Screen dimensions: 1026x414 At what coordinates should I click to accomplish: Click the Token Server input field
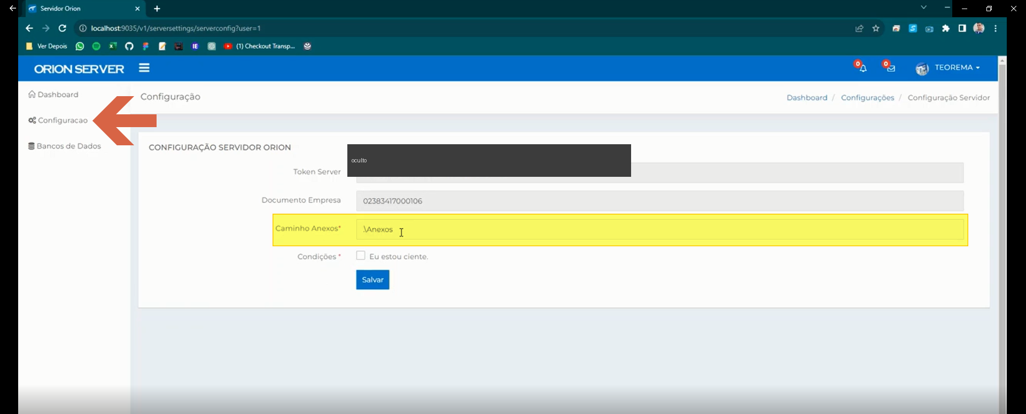pos(660,173)
